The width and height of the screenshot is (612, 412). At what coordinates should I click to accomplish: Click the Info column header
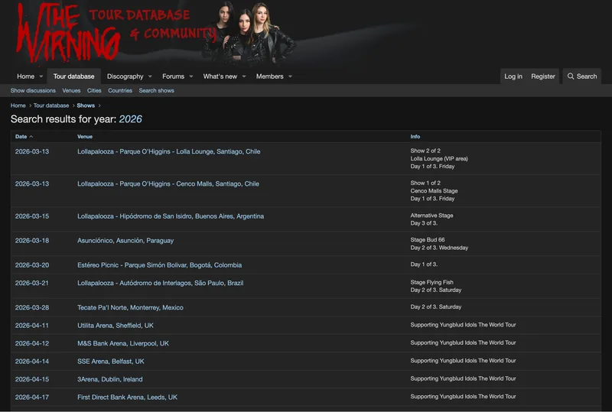point(415,137)
